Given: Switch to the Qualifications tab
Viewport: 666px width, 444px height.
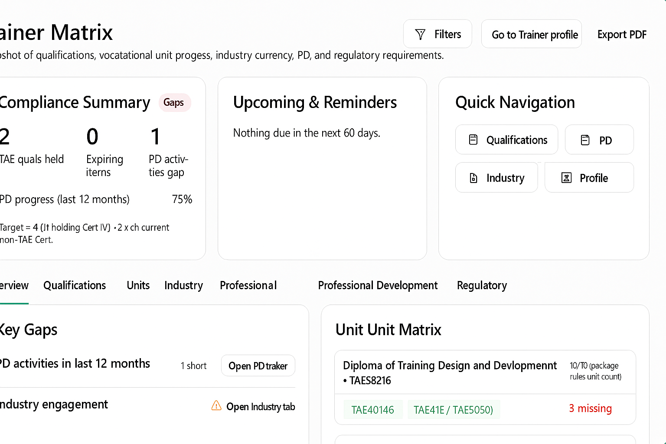Looking at the screenshot, I should (75, 285).
